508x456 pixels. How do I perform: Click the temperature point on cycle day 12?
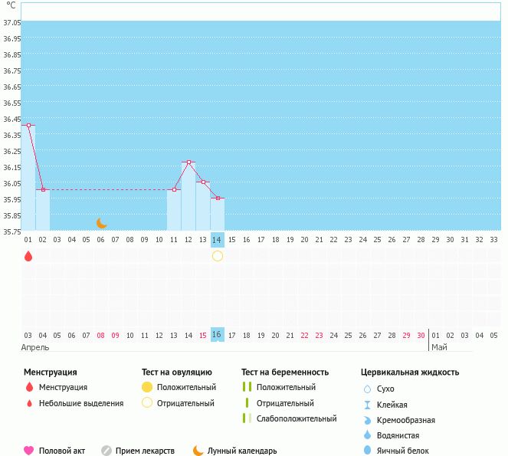[x=188, y=162]
